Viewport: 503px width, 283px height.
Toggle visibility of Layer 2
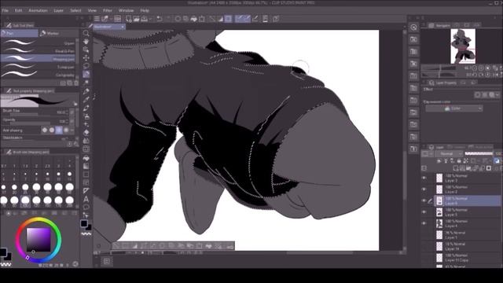pos(424,189)
